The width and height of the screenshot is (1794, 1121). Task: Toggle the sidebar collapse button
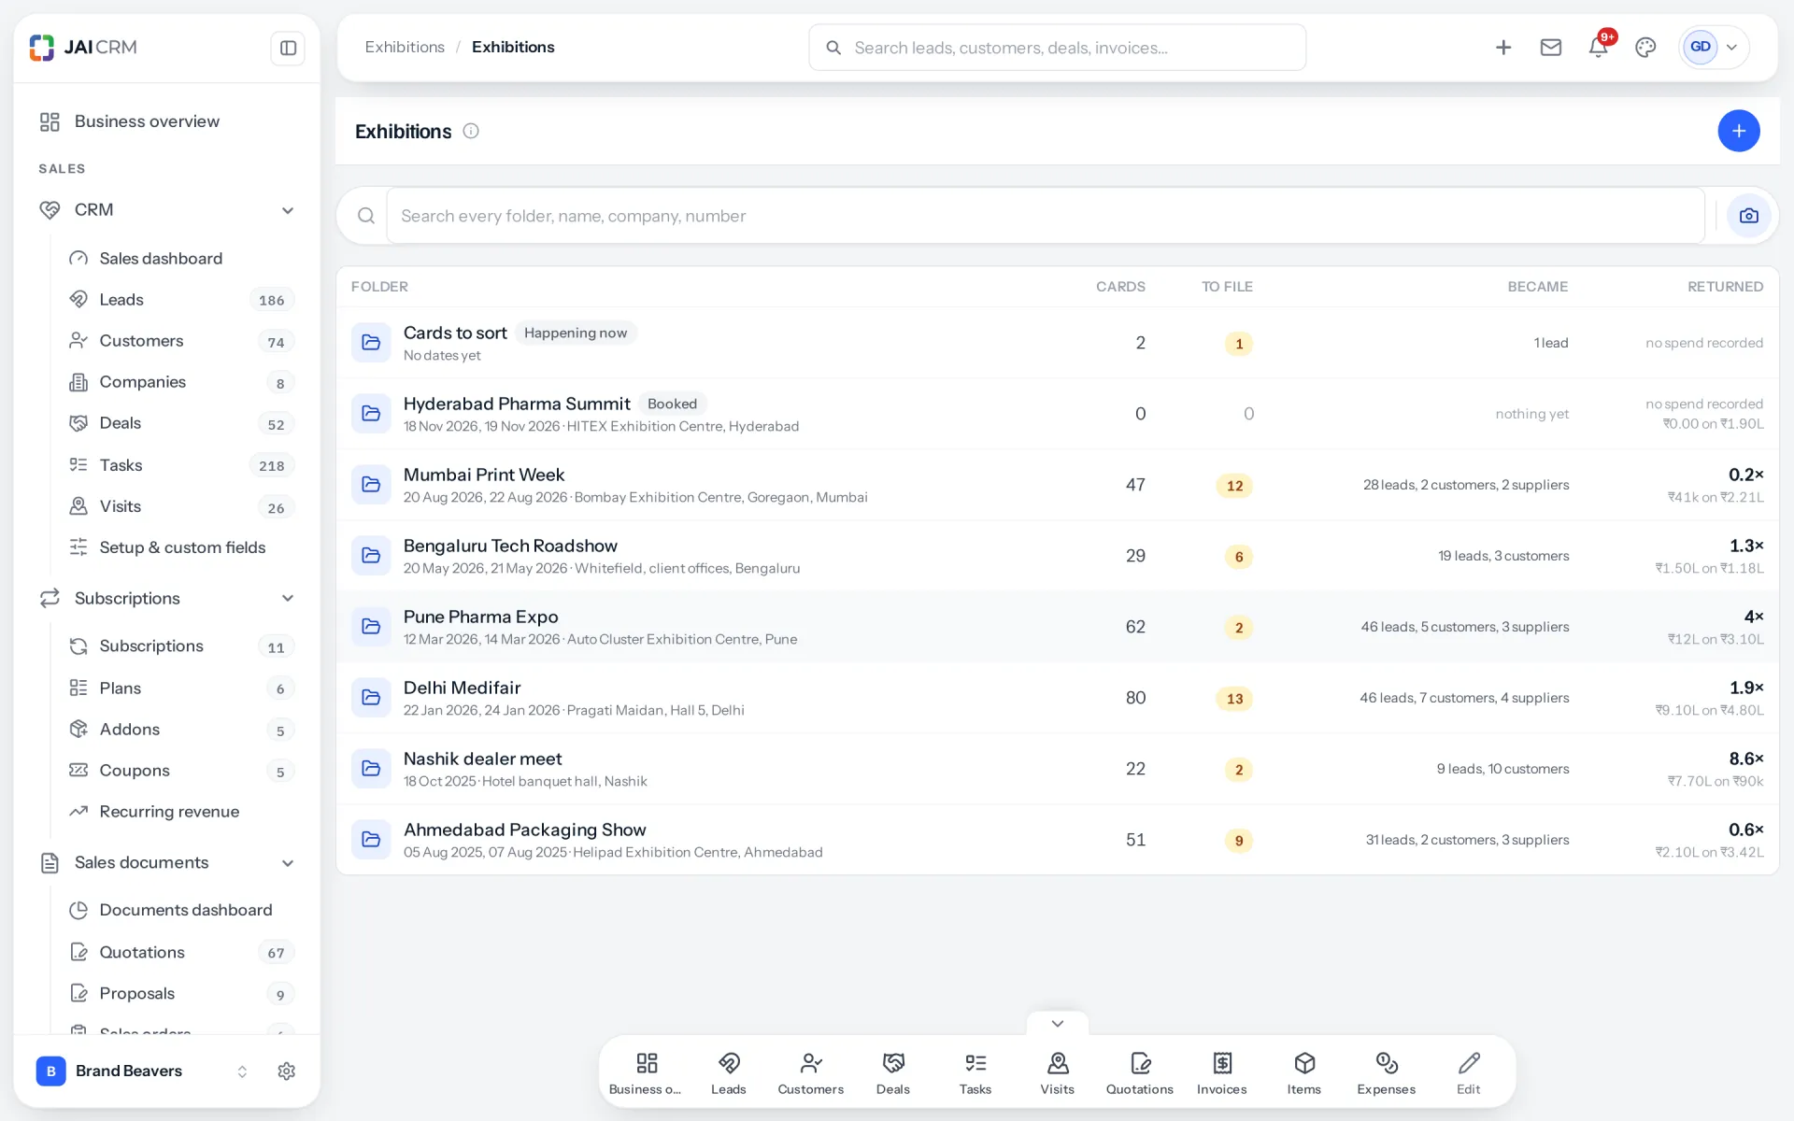pos(288,48)
